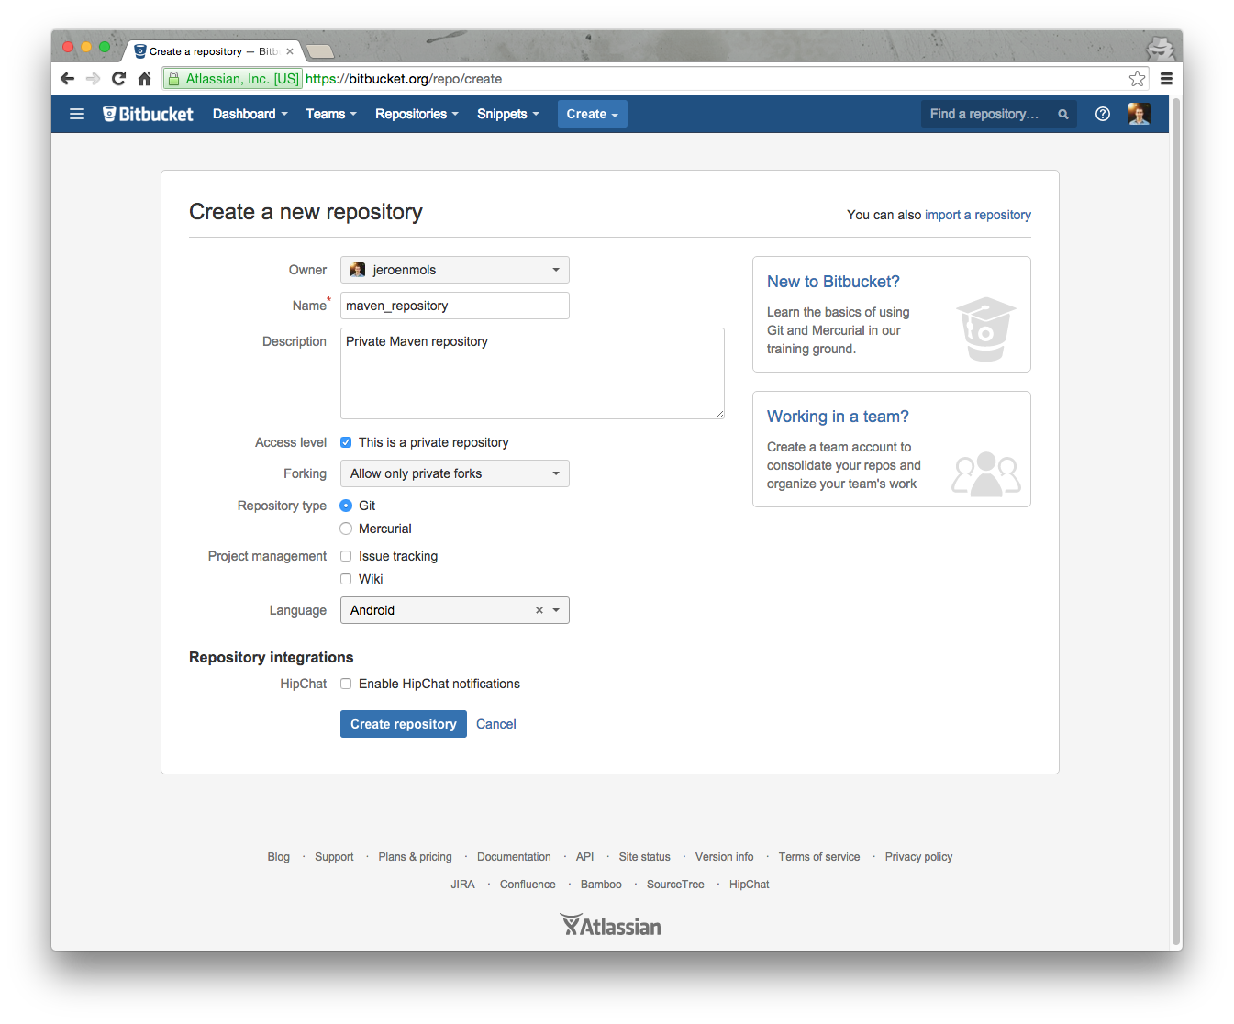This screenshot has height=1024, width=1234.
Task: Click the Atlassian footer logo
Action: [x=610, y=925]
